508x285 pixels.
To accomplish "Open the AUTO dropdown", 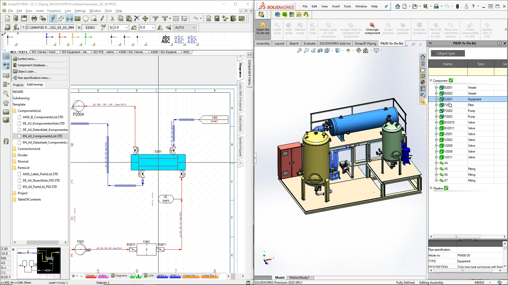I will (x=194, y=27).
